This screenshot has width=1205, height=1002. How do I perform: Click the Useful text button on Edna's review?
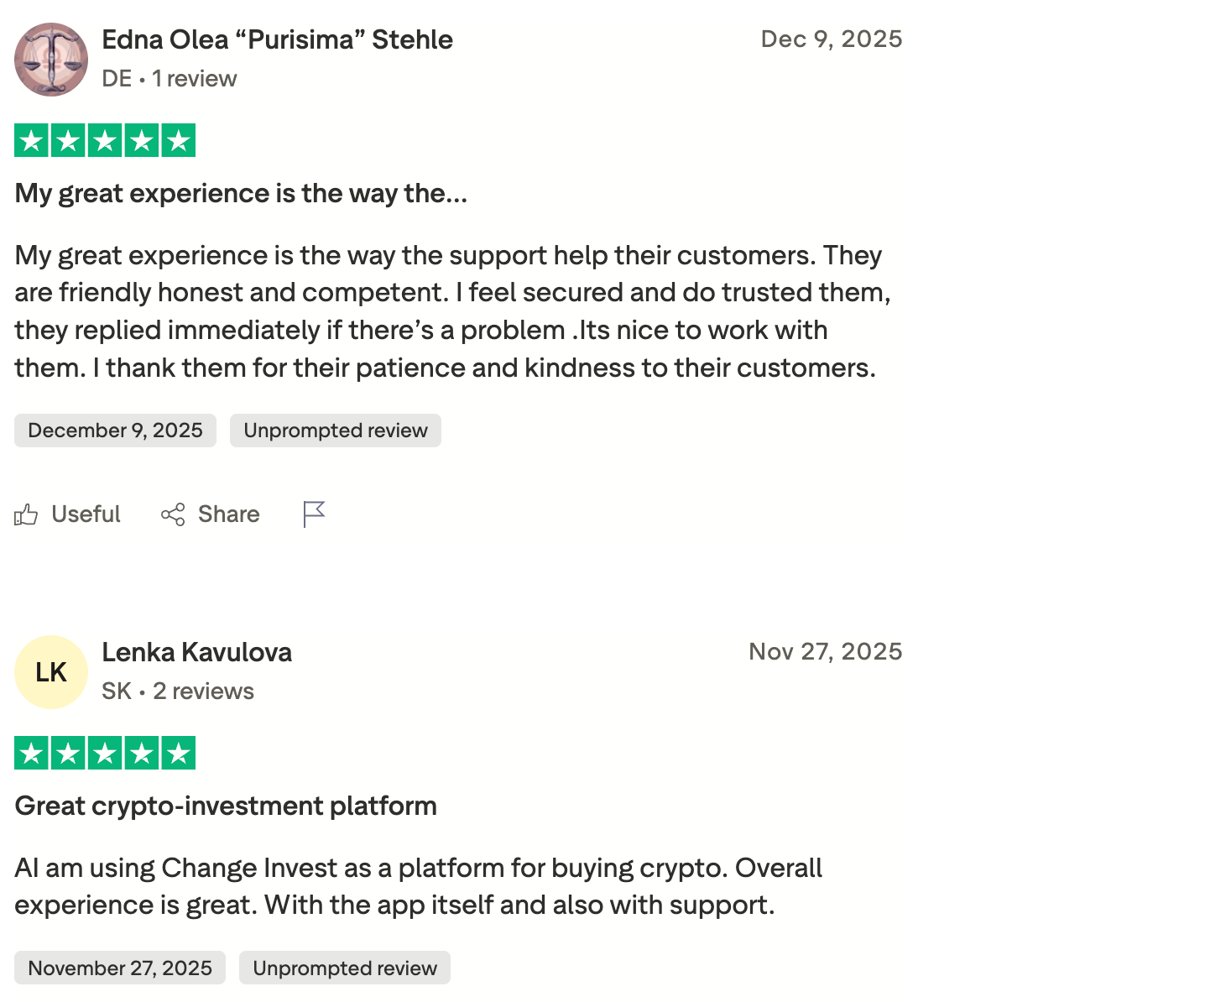[85, 514]
